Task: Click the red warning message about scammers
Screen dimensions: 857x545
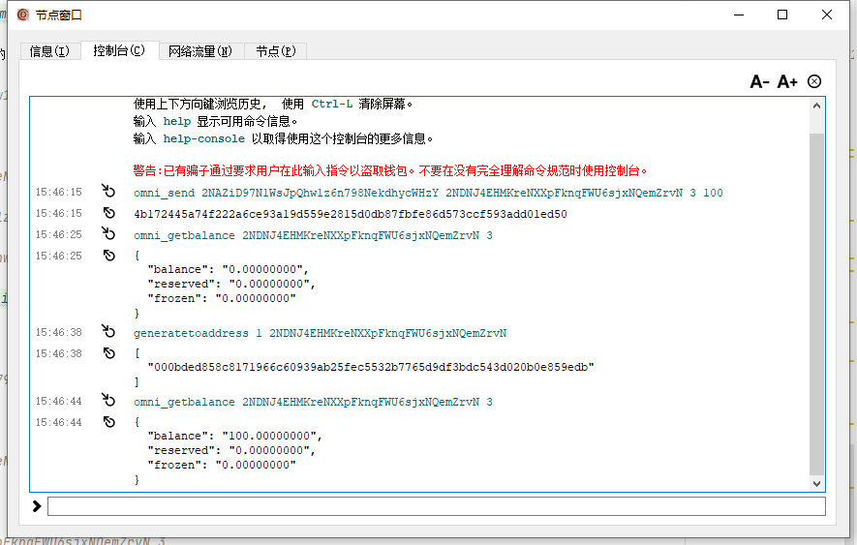Action: (x=390, y=171)
